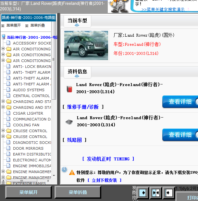This screenshot has height=201, width=198.
Task: Click the document icon for ACCESSORY SOCKET
Action: click(8, 43)
